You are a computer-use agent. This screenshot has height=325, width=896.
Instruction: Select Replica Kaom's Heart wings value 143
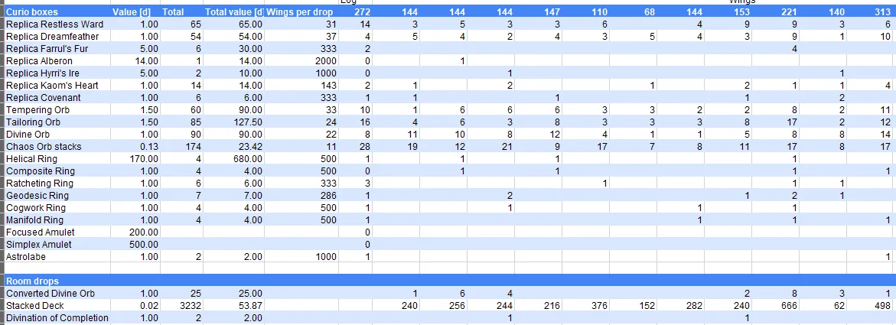[328, 86]
